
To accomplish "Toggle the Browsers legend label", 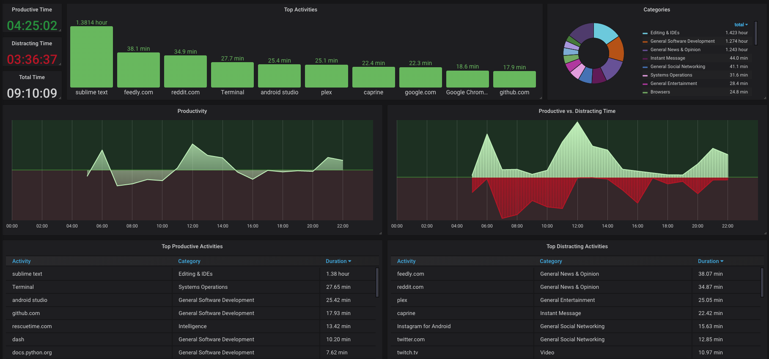I will point(660,92).
